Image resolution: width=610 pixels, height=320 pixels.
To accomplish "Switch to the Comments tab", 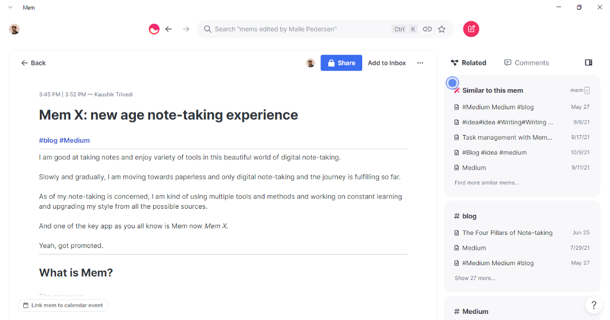I will [x=527, y=63].
